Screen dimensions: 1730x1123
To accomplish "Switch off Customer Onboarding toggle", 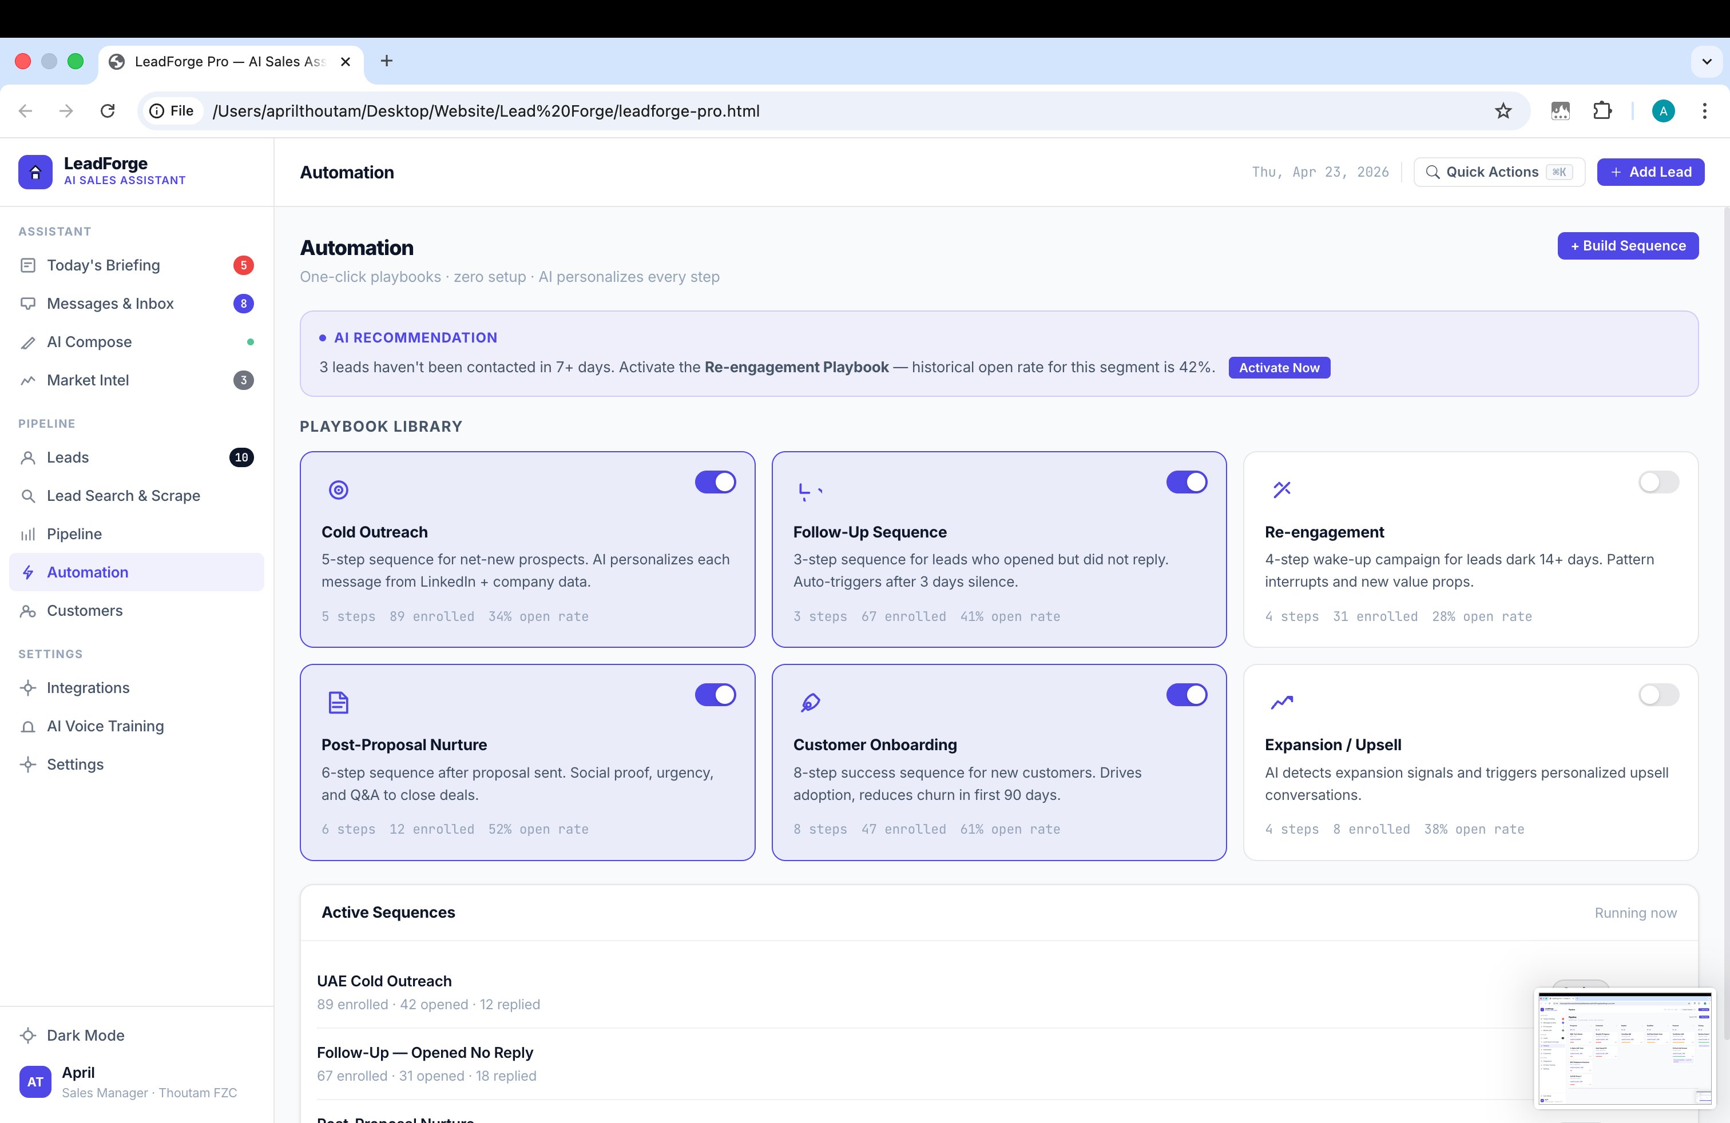I will pos(1187,695).
